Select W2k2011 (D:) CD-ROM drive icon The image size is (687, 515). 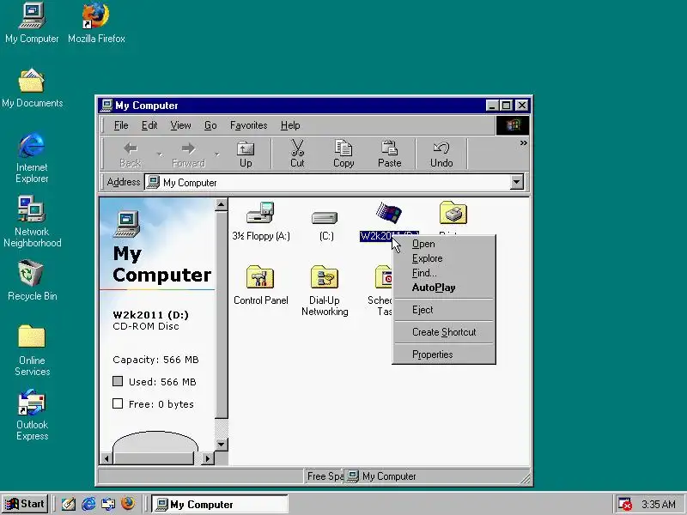[x=389, y=214]
